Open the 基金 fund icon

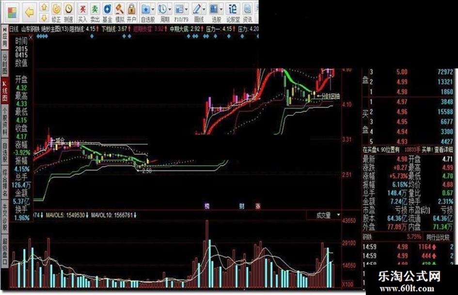[x=107, y=13]
